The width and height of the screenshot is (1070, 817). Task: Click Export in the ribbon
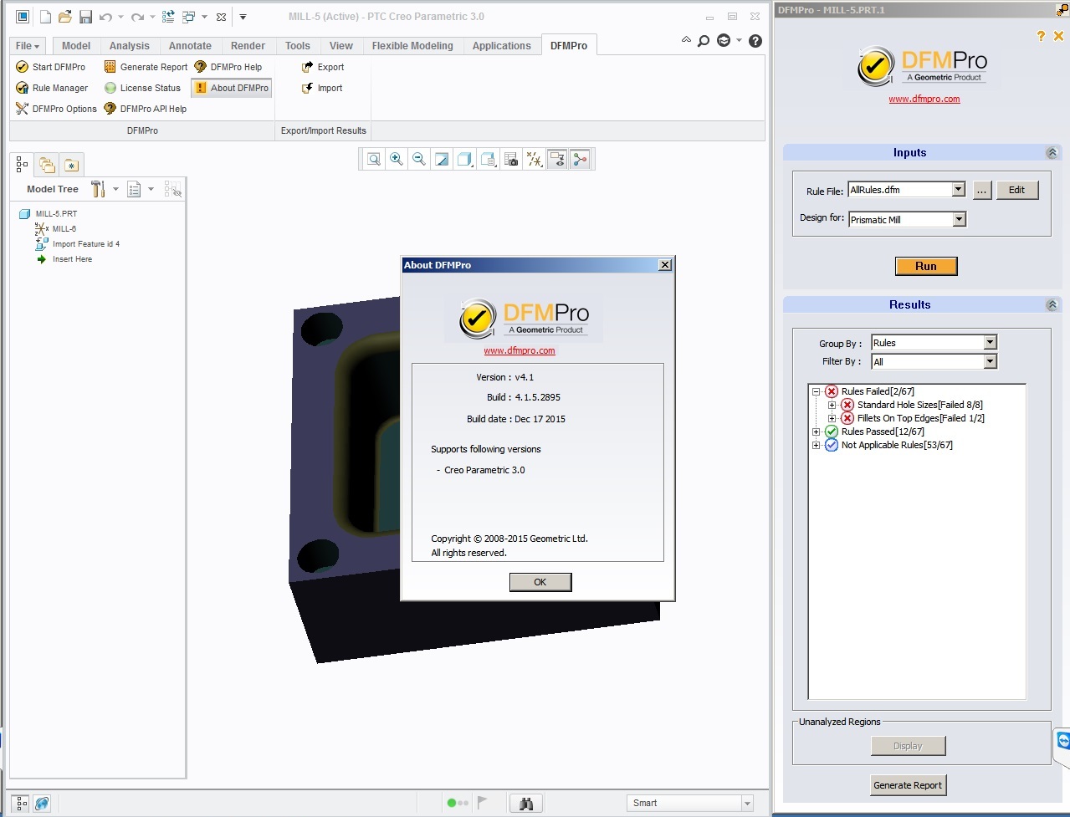click(x=323, y=67)
